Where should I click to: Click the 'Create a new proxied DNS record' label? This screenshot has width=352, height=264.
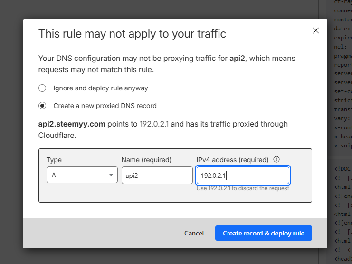click(105, 106)
